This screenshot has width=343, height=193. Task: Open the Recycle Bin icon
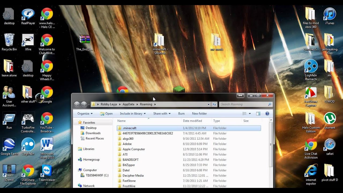(9, 42)
